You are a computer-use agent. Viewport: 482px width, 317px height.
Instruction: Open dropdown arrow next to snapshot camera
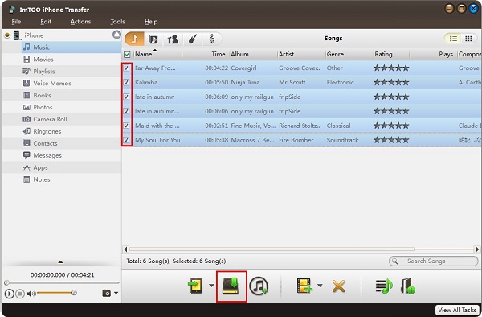(x=116, y=293)
